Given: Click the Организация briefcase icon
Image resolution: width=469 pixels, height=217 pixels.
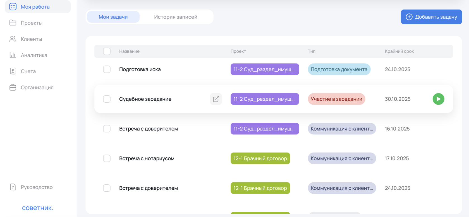Looking at the screenshot, I should [13, 88].
